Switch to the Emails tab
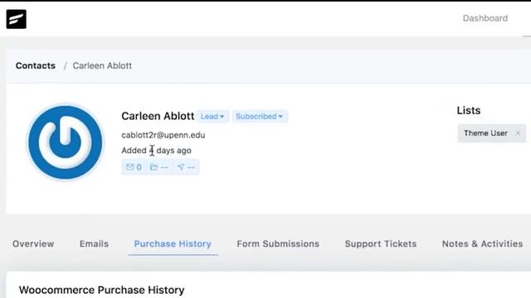531x298 pixels. click(x=94, y=243)
